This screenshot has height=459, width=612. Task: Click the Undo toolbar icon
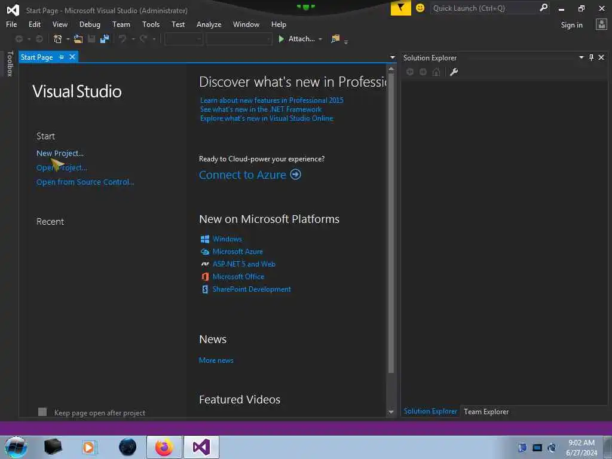[123, 39]
